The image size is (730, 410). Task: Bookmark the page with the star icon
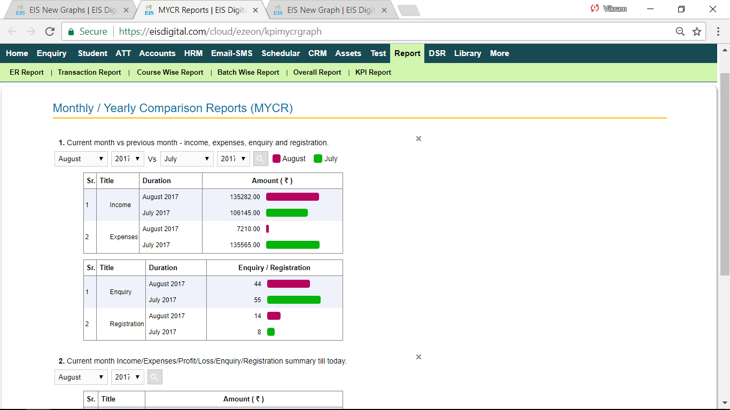tap(697, 31)
